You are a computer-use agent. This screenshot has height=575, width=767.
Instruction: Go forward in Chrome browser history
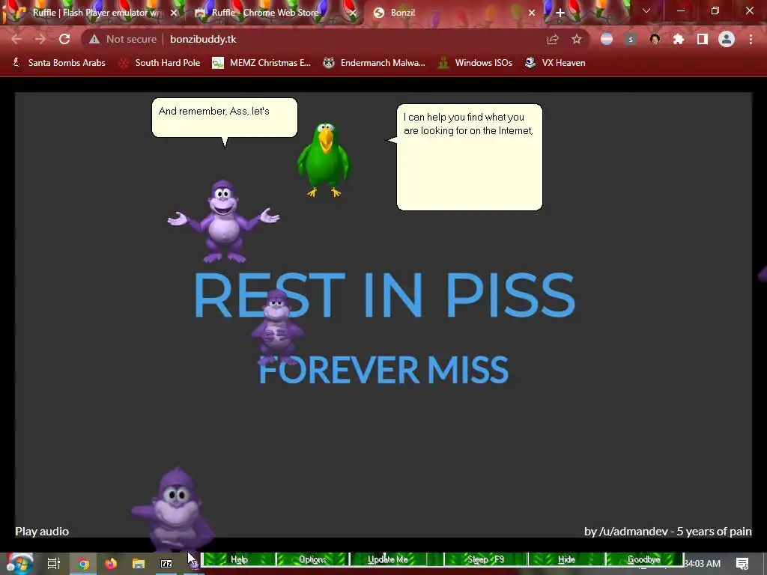(40, 39)
